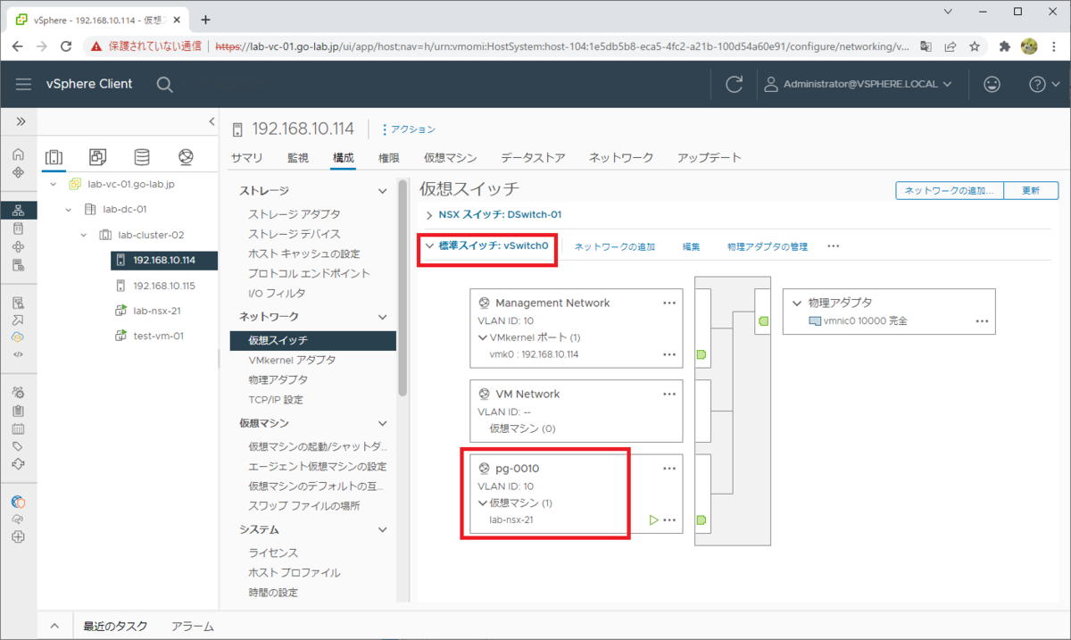Image resolution: width=1071 pixels, height=640 pixels.
Task: Switch to the 権限 tab
Action: pos(389,158)
